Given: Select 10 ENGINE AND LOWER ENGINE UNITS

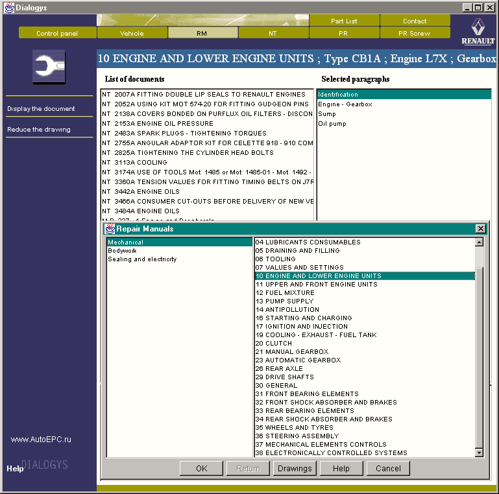Looking at the screenshot, I should point(365,276).
